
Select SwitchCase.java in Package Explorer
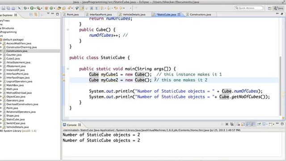click(16, 123)
